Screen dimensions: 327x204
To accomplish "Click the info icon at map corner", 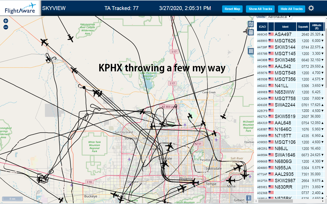I will click(248, 198).
